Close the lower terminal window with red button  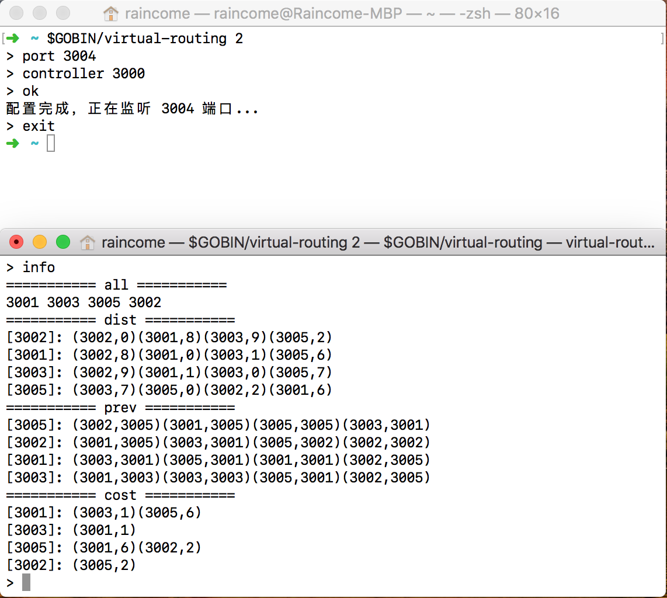point(16,242)
